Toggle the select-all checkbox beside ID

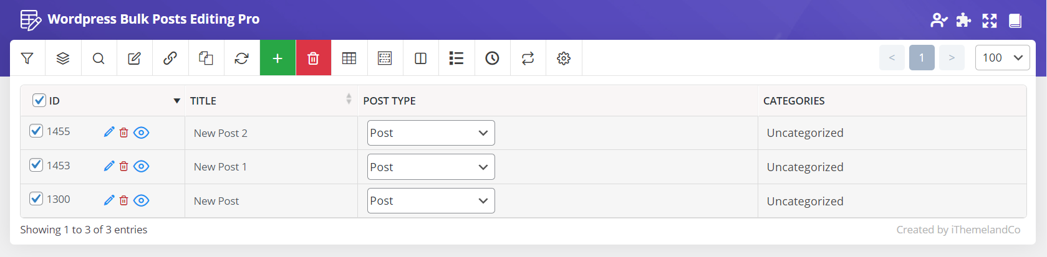(x=39, y=100)
